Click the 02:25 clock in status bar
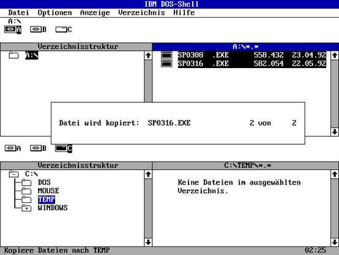 point(315,251)
